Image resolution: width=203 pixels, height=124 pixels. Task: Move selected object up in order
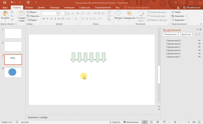pos(196,34)
